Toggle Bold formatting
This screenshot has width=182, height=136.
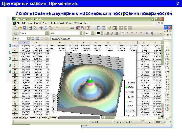pos(108,33)
